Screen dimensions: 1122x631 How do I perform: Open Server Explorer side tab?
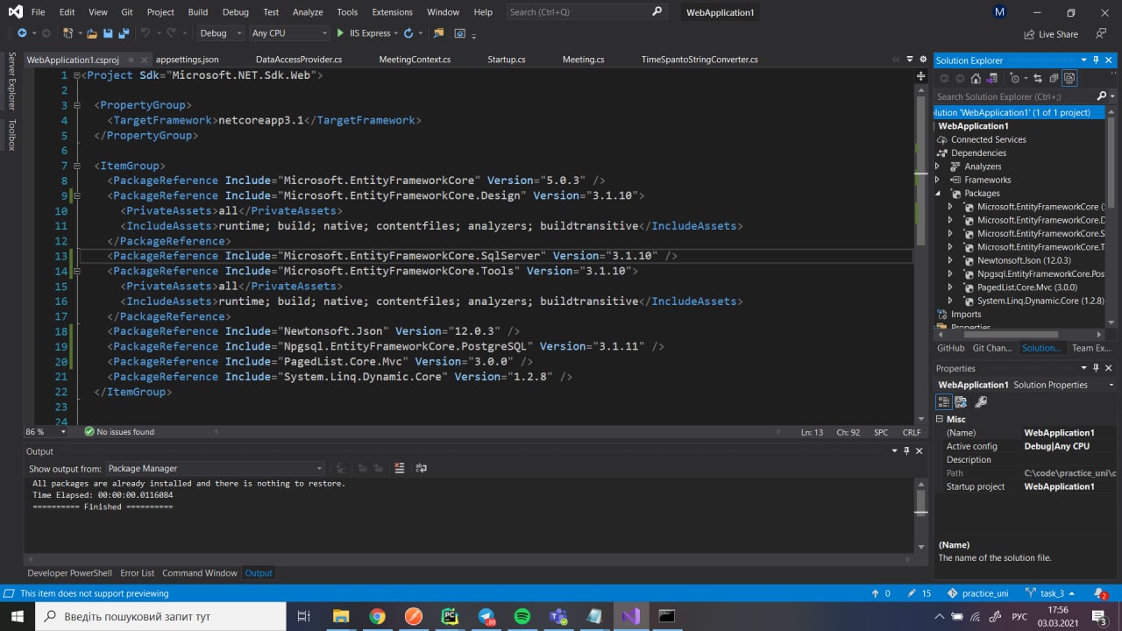(11, 81)
